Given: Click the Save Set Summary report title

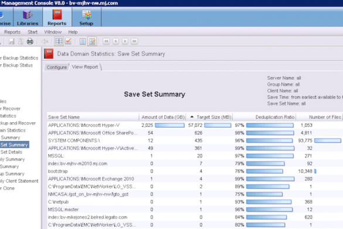Looking at the screenshot, I should [x=154, y=94].
